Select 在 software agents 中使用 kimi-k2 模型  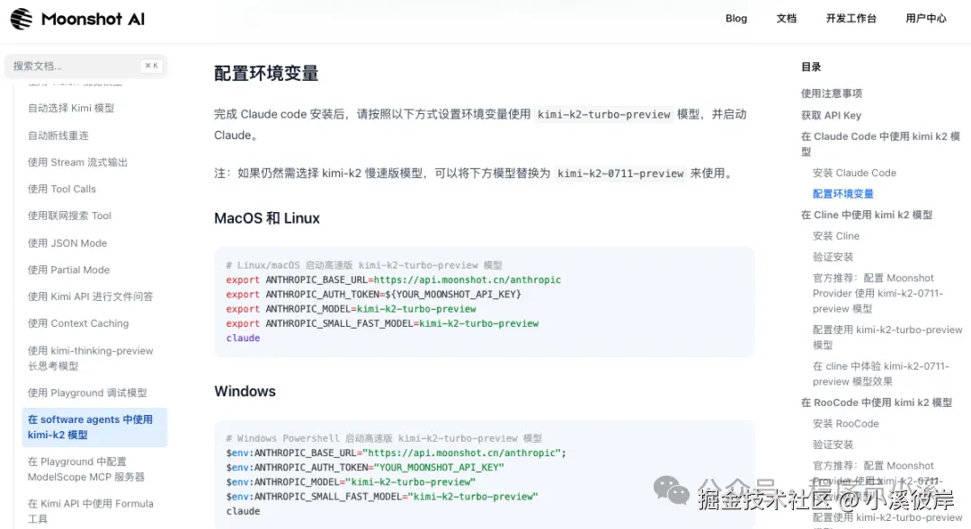(x=94, y=427)
